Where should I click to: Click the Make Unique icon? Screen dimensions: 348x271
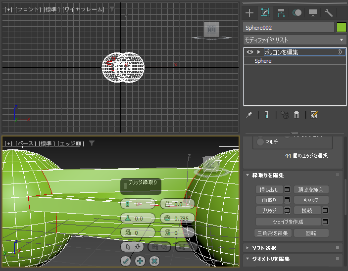285,115
